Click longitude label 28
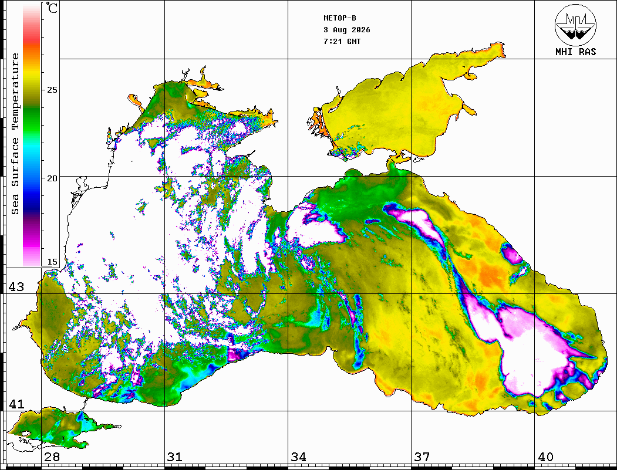The image size is (617, 470). (x=52, y=457)
